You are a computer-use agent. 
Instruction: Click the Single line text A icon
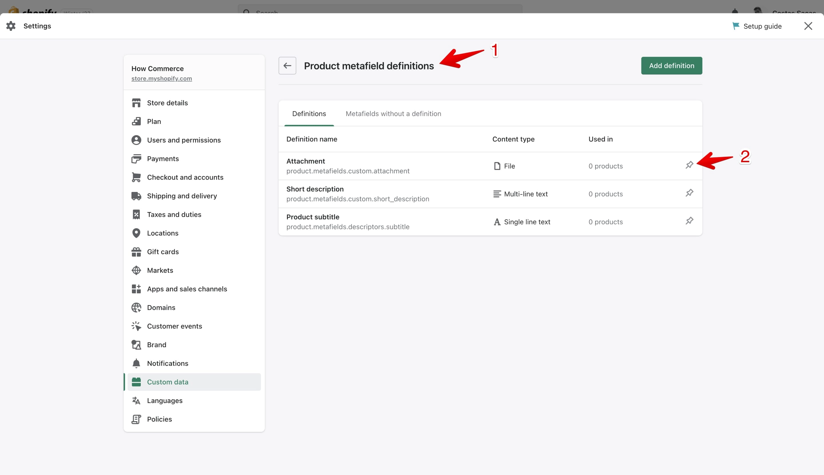(x=497, y=222)
